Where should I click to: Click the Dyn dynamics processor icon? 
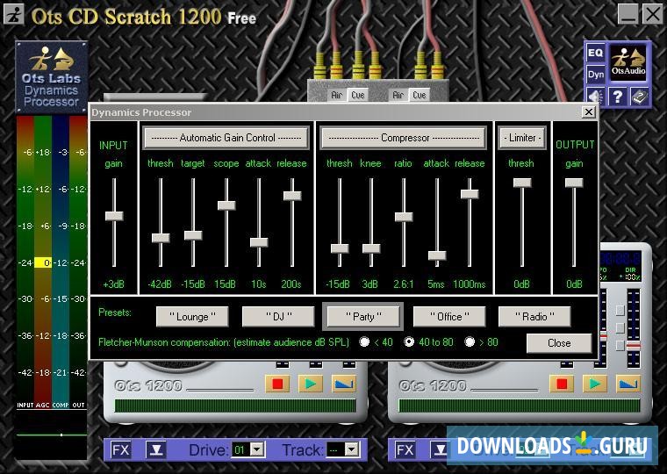(596, 75)
